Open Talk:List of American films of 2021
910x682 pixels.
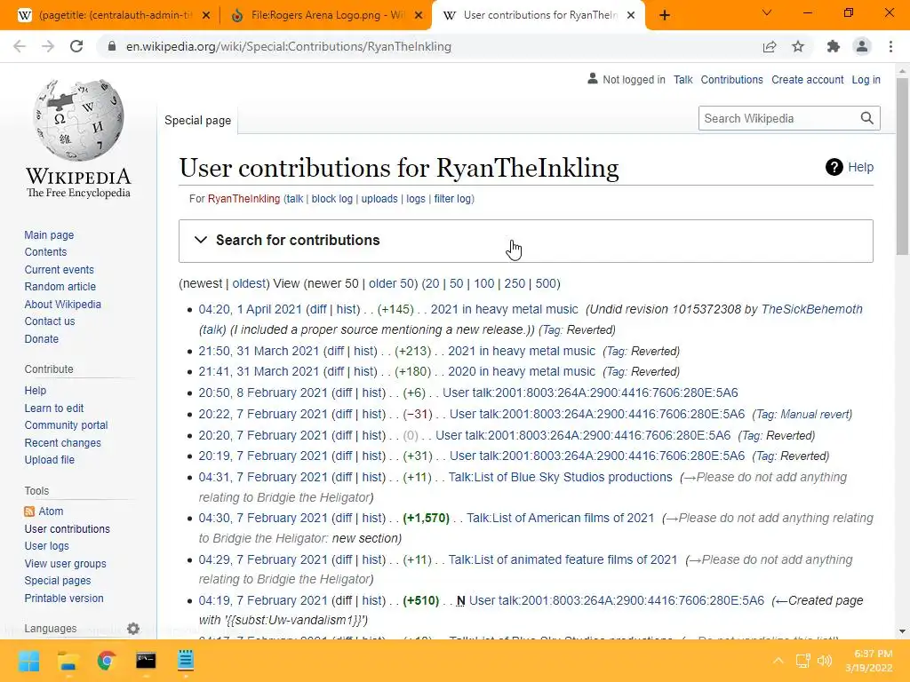pos(560,519)
